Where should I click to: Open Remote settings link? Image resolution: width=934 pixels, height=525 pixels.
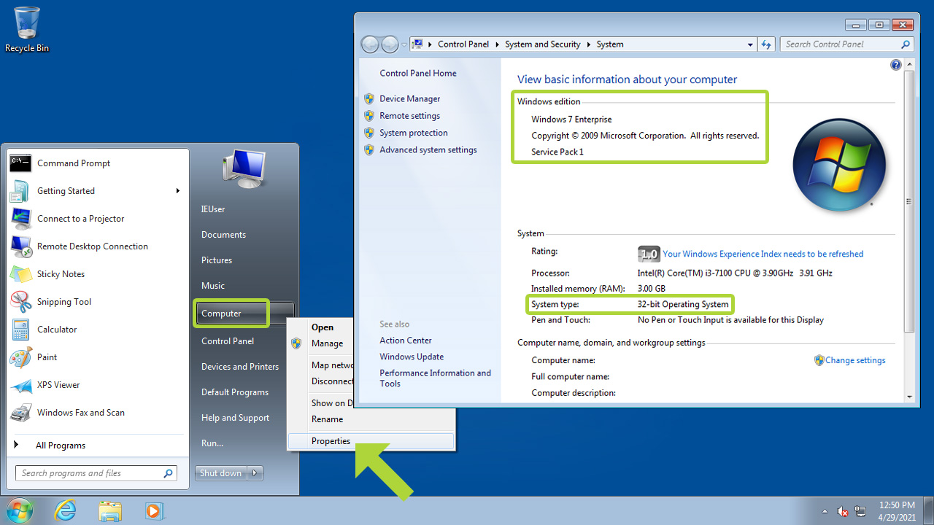pos(409,116)
